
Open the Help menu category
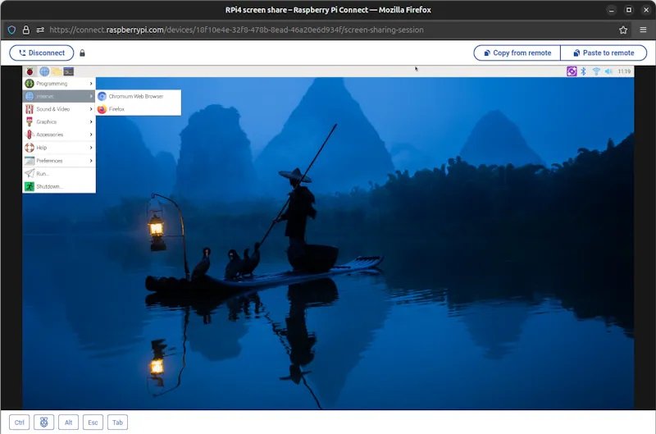point(59,148)
